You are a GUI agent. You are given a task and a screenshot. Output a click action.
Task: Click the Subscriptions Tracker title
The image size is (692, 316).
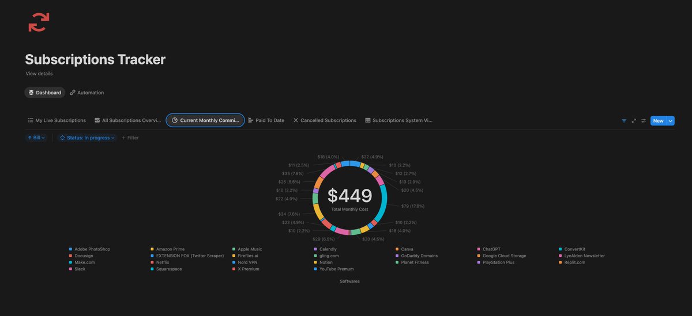click(95, 59)
